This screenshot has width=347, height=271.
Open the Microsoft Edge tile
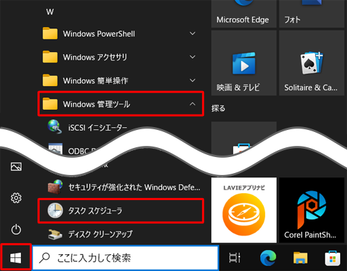[244, 13]
